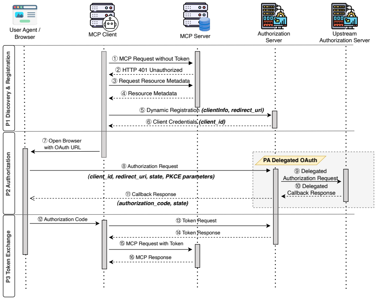Select step 15 'MCP Request with Token'
Screen dimensions: 377x300
tap(151, 244)
